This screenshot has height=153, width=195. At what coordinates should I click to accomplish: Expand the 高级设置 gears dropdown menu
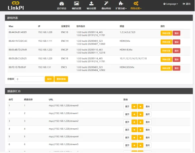coord(136,6)
